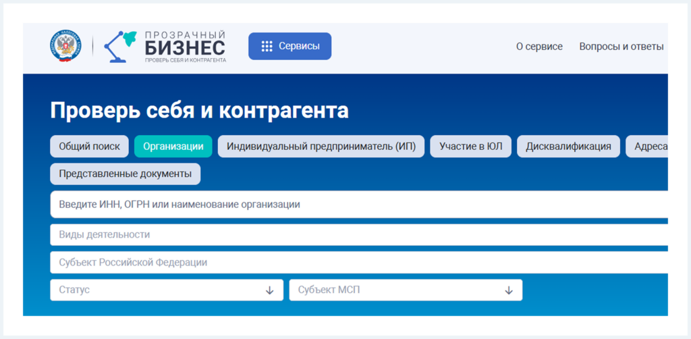Switch to the Общий поиск tab

(89, 147)
